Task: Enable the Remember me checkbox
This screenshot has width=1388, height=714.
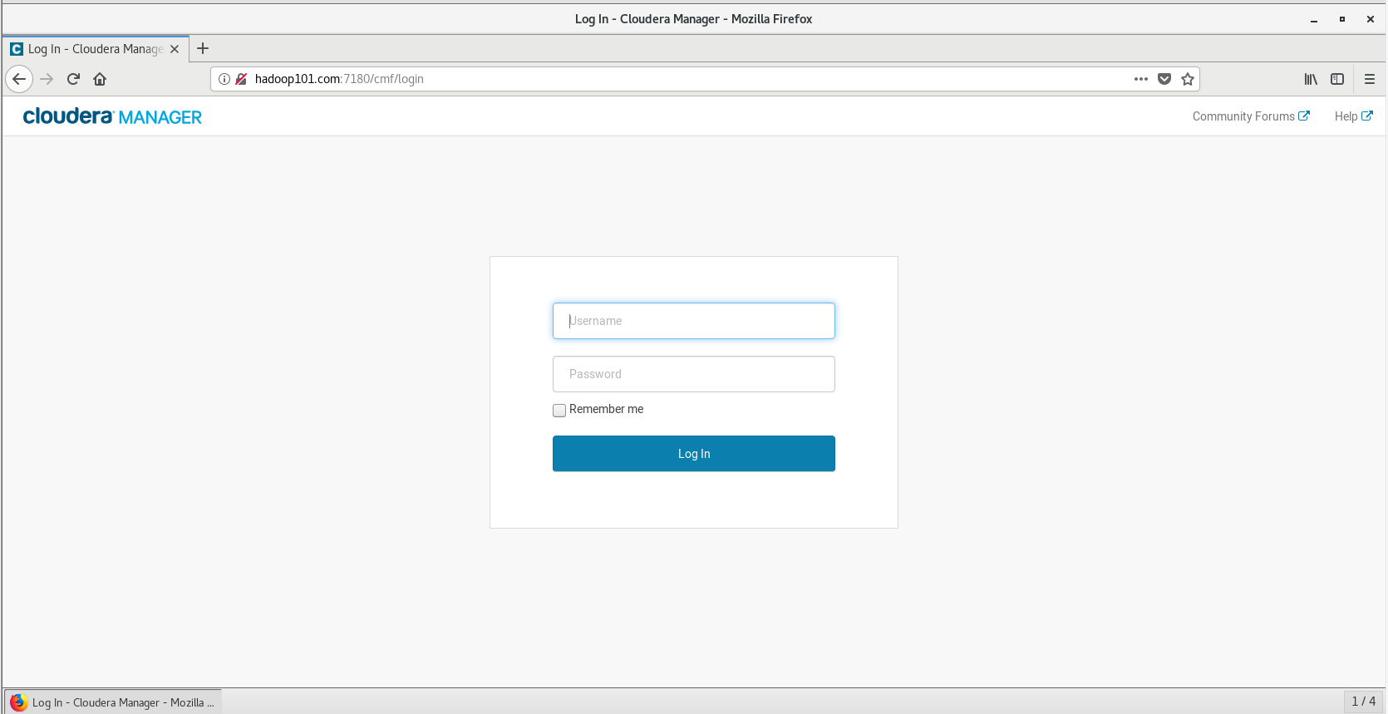Action: 559,410
